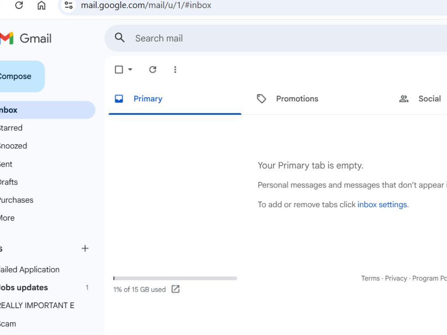Open the select dropdown arrow beside checkbox
This screenshot has width=447, height=335.
pyautogui.click(x=130, y=70)
